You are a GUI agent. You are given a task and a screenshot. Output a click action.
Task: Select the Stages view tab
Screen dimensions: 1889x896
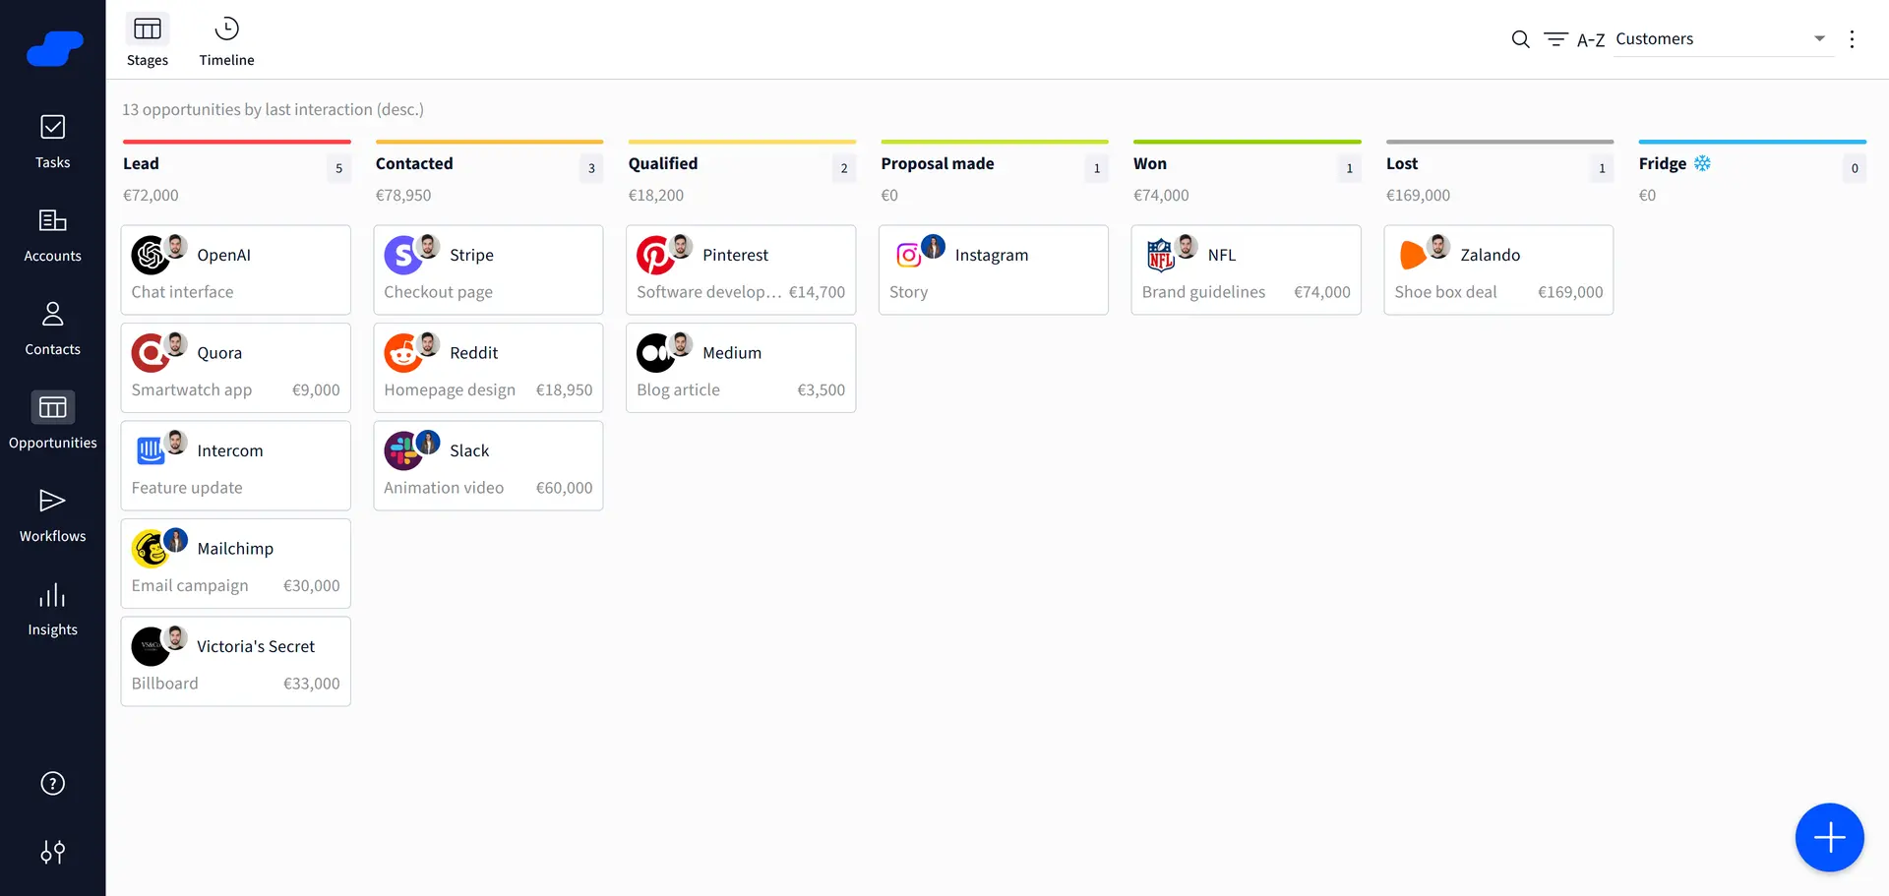coord(148,41)
